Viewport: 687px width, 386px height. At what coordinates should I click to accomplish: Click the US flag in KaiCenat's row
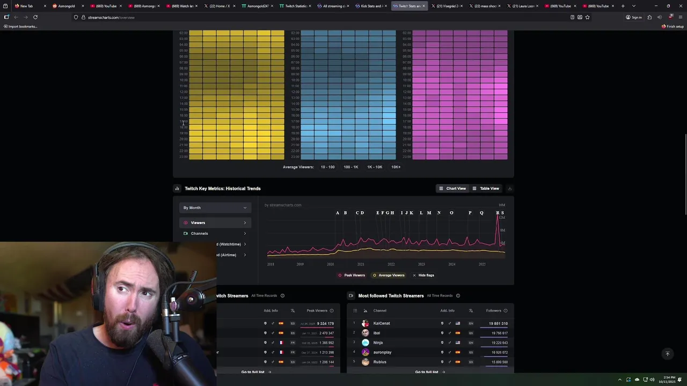pos(458,323)
